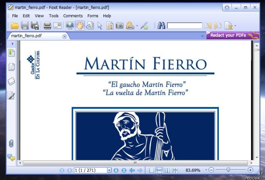Go to previous page button

(x=69, y=170)
